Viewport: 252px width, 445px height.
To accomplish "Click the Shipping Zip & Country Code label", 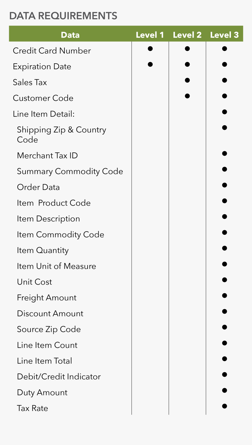I will pos(62,135).
